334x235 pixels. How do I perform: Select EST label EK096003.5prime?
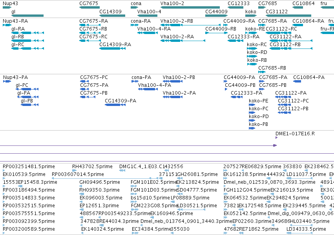(x=101, y=198)
